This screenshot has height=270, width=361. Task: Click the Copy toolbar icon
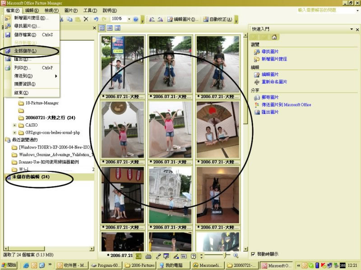(69, 19)
